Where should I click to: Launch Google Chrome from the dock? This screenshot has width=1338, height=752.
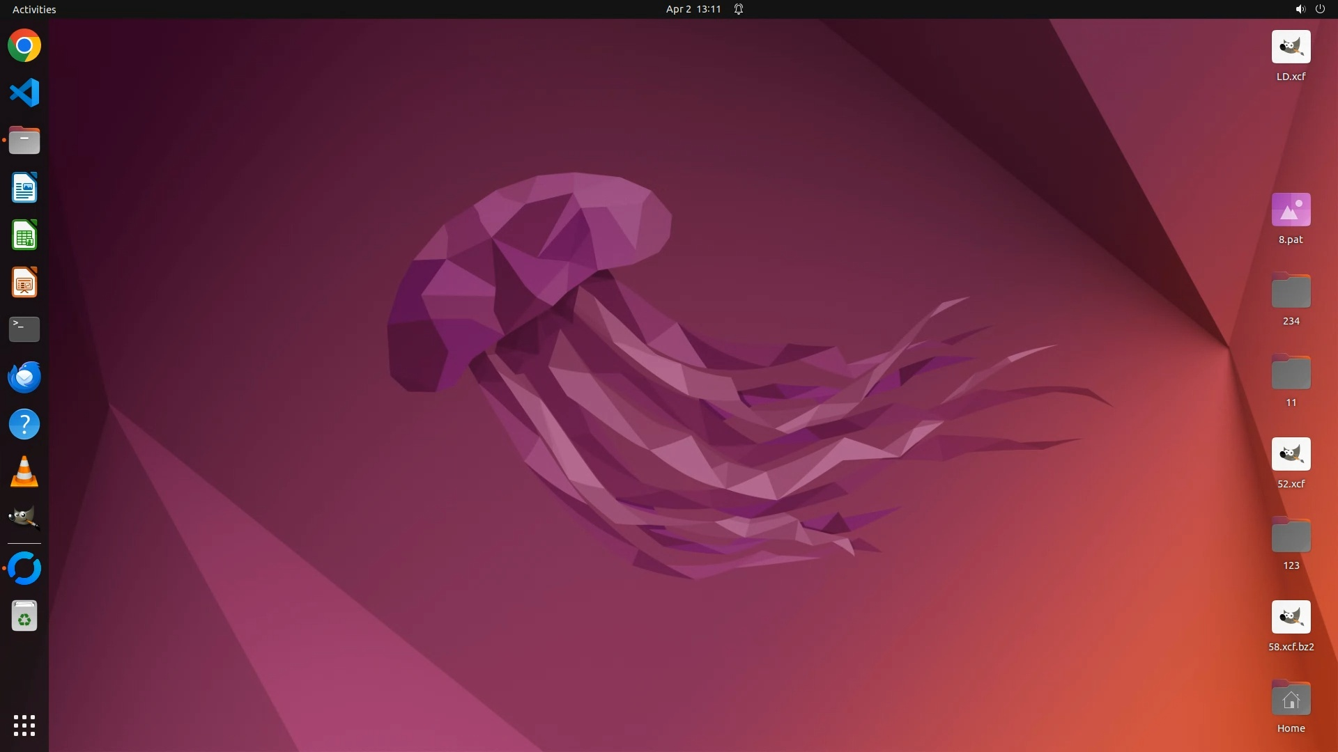(x=24, y=46)
